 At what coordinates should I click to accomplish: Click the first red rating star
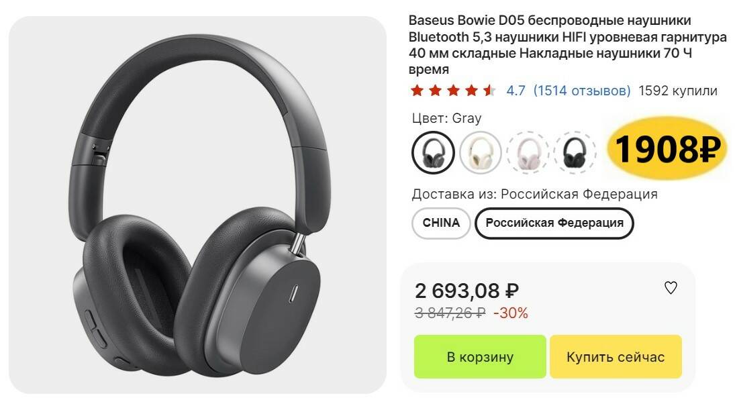(x=417, y=90)
